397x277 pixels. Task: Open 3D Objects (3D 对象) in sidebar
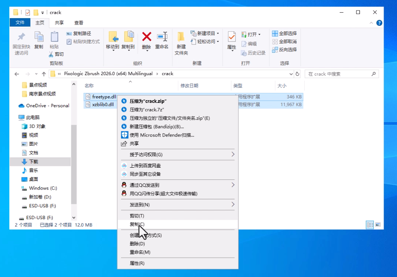[x=33, y=126]
